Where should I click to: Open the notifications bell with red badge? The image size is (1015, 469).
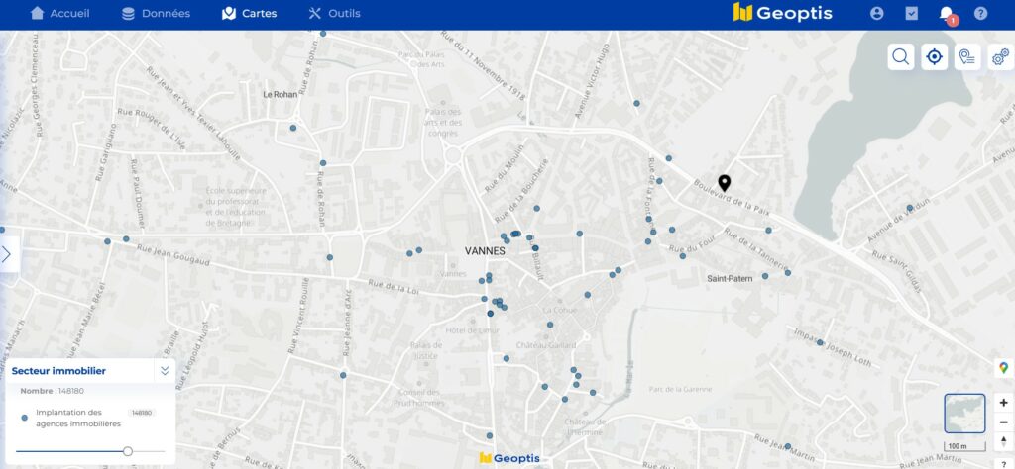[947, 15]
